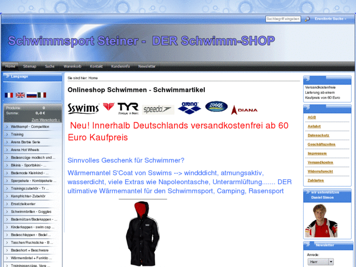Open Erweiterte Suche link
Screen dimensions: 356x267
(x=331, y=19)
